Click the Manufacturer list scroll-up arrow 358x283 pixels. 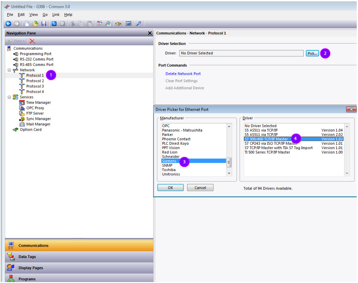point(229,127)
